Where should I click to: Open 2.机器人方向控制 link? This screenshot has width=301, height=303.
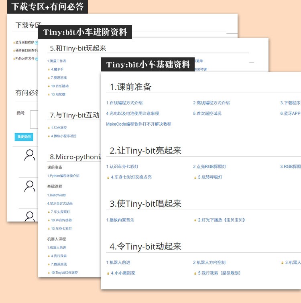click(209, 262)
